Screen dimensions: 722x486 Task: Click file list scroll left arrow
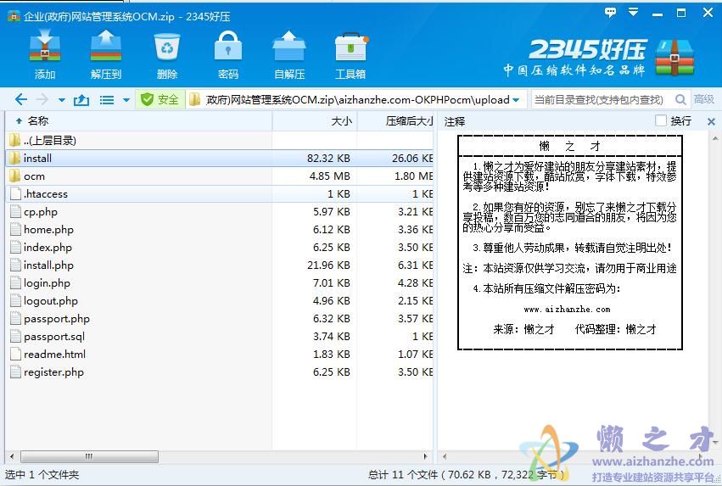12,456
